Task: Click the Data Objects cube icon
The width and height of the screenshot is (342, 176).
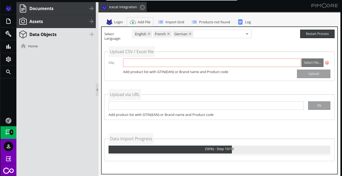Action: 23,34
